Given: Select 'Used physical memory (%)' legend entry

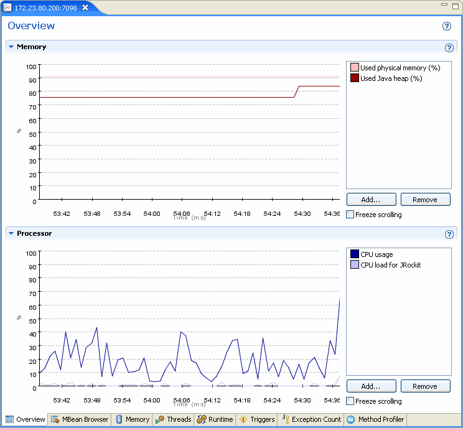Looking at the screenshot, I should point(400,68).
